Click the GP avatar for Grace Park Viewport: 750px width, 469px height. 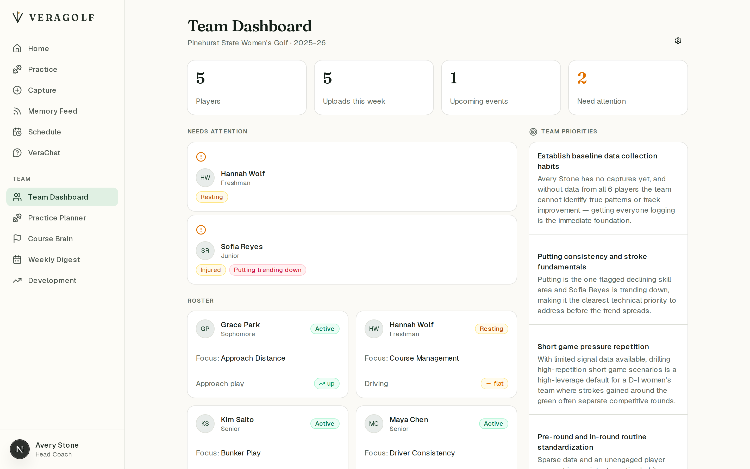205,329
